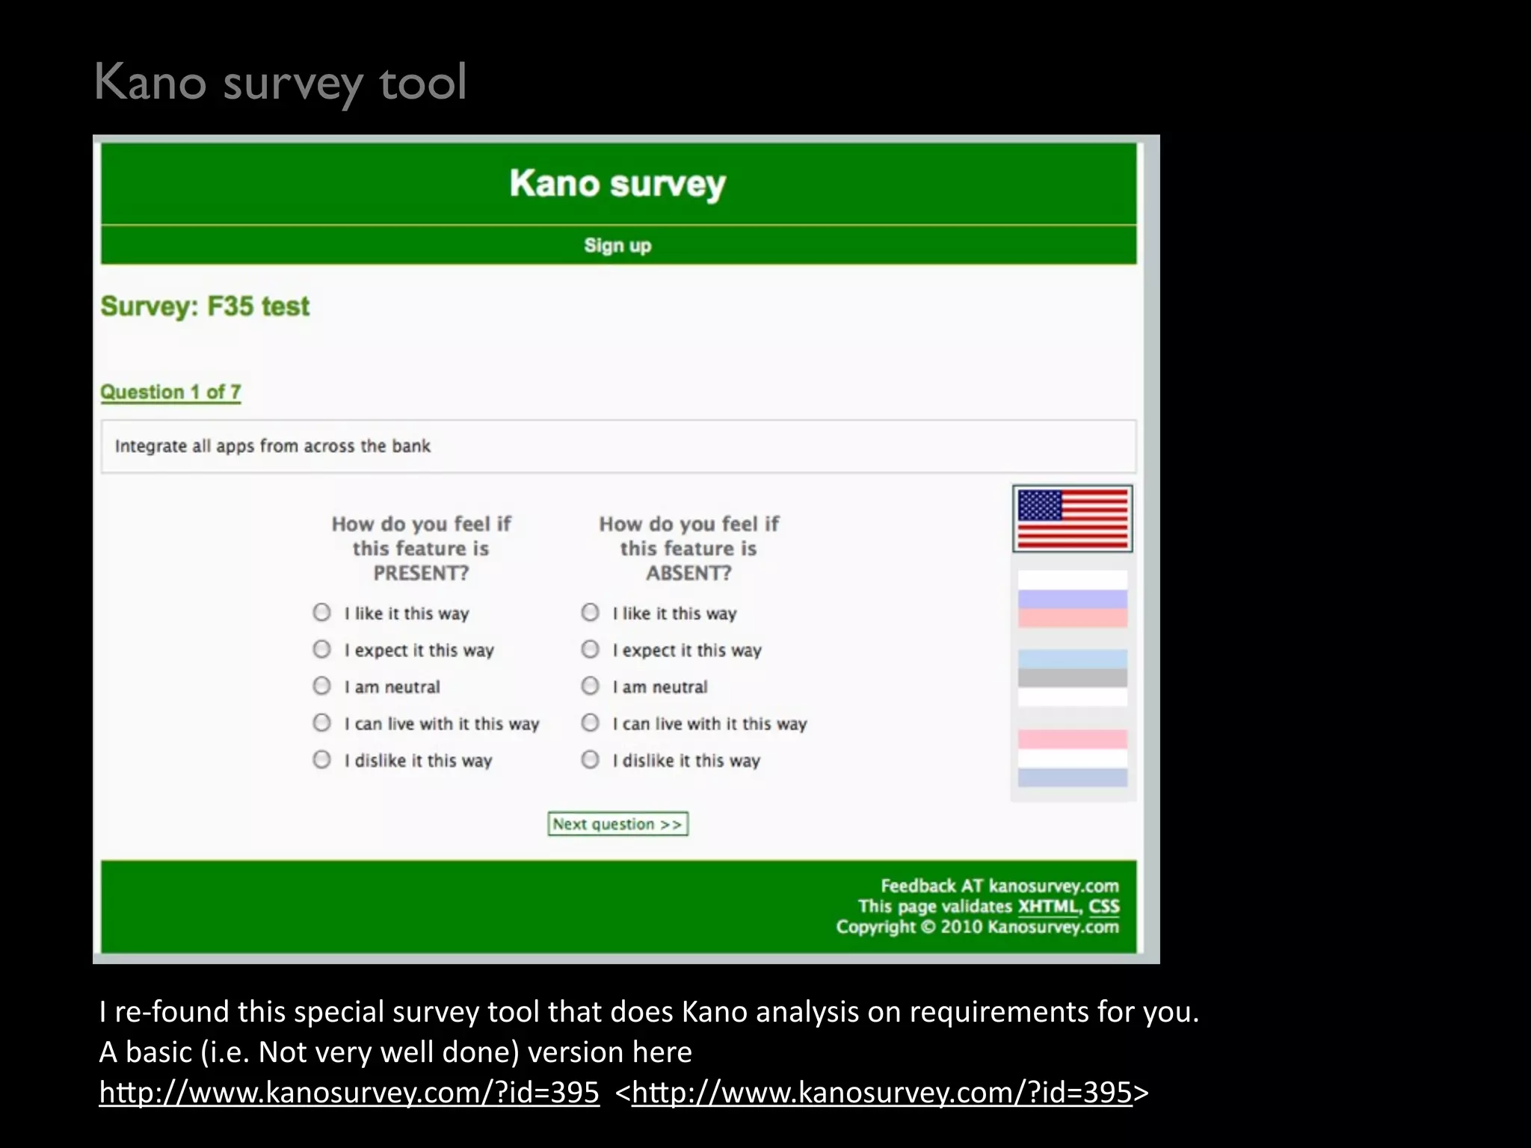This screenshot has height=1148, width=1531.
Task: Mark ABSENT 'I dislike it this way'
Action: (590, 760)
